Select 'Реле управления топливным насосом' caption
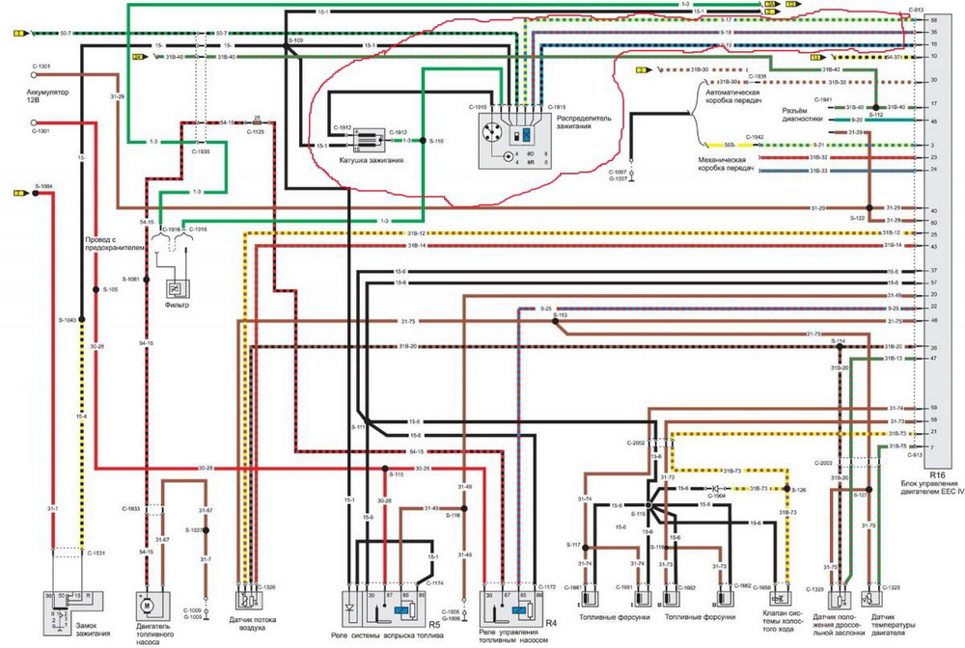This screenshot has height=648, width=965. pyautogui.click(x=513, y=635)
